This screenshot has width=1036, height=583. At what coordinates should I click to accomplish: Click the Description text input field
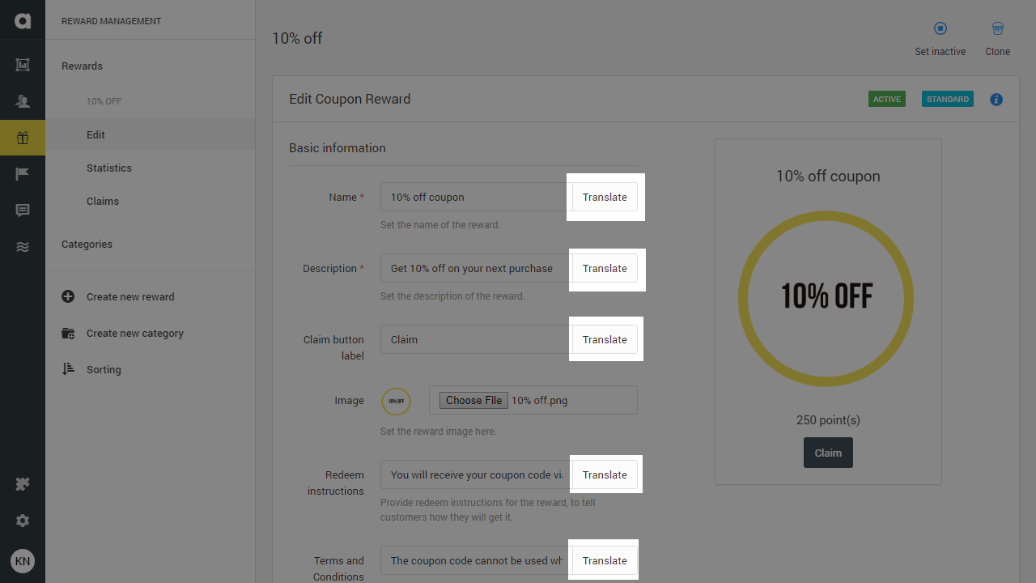coord(476,268)
